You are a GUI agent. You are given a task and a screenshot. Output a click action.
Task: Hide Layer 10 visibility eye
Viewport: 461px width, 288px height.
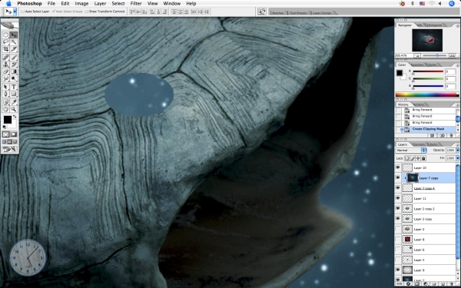coord(398,167)
